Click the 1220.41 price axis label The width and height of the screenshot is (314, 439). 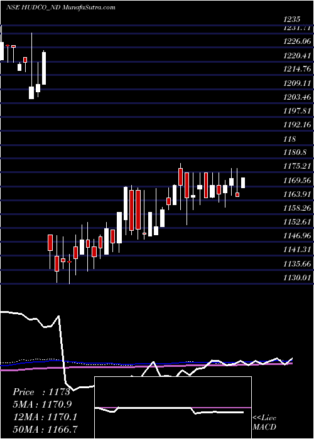(x=297, y=55)
